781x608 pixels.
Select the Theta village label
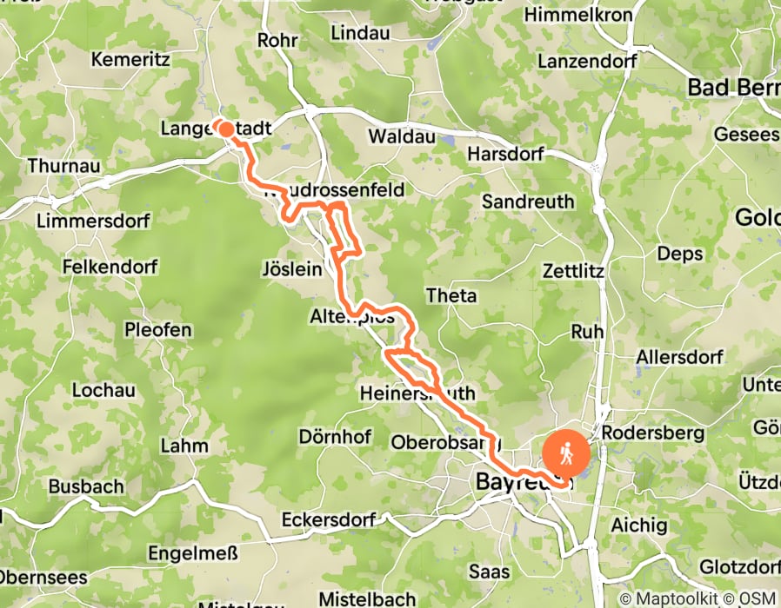(x=451, y=295)
